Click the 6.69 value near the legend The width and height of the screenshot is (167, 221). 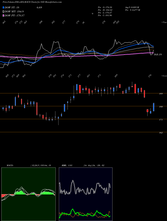coord(39,7)
